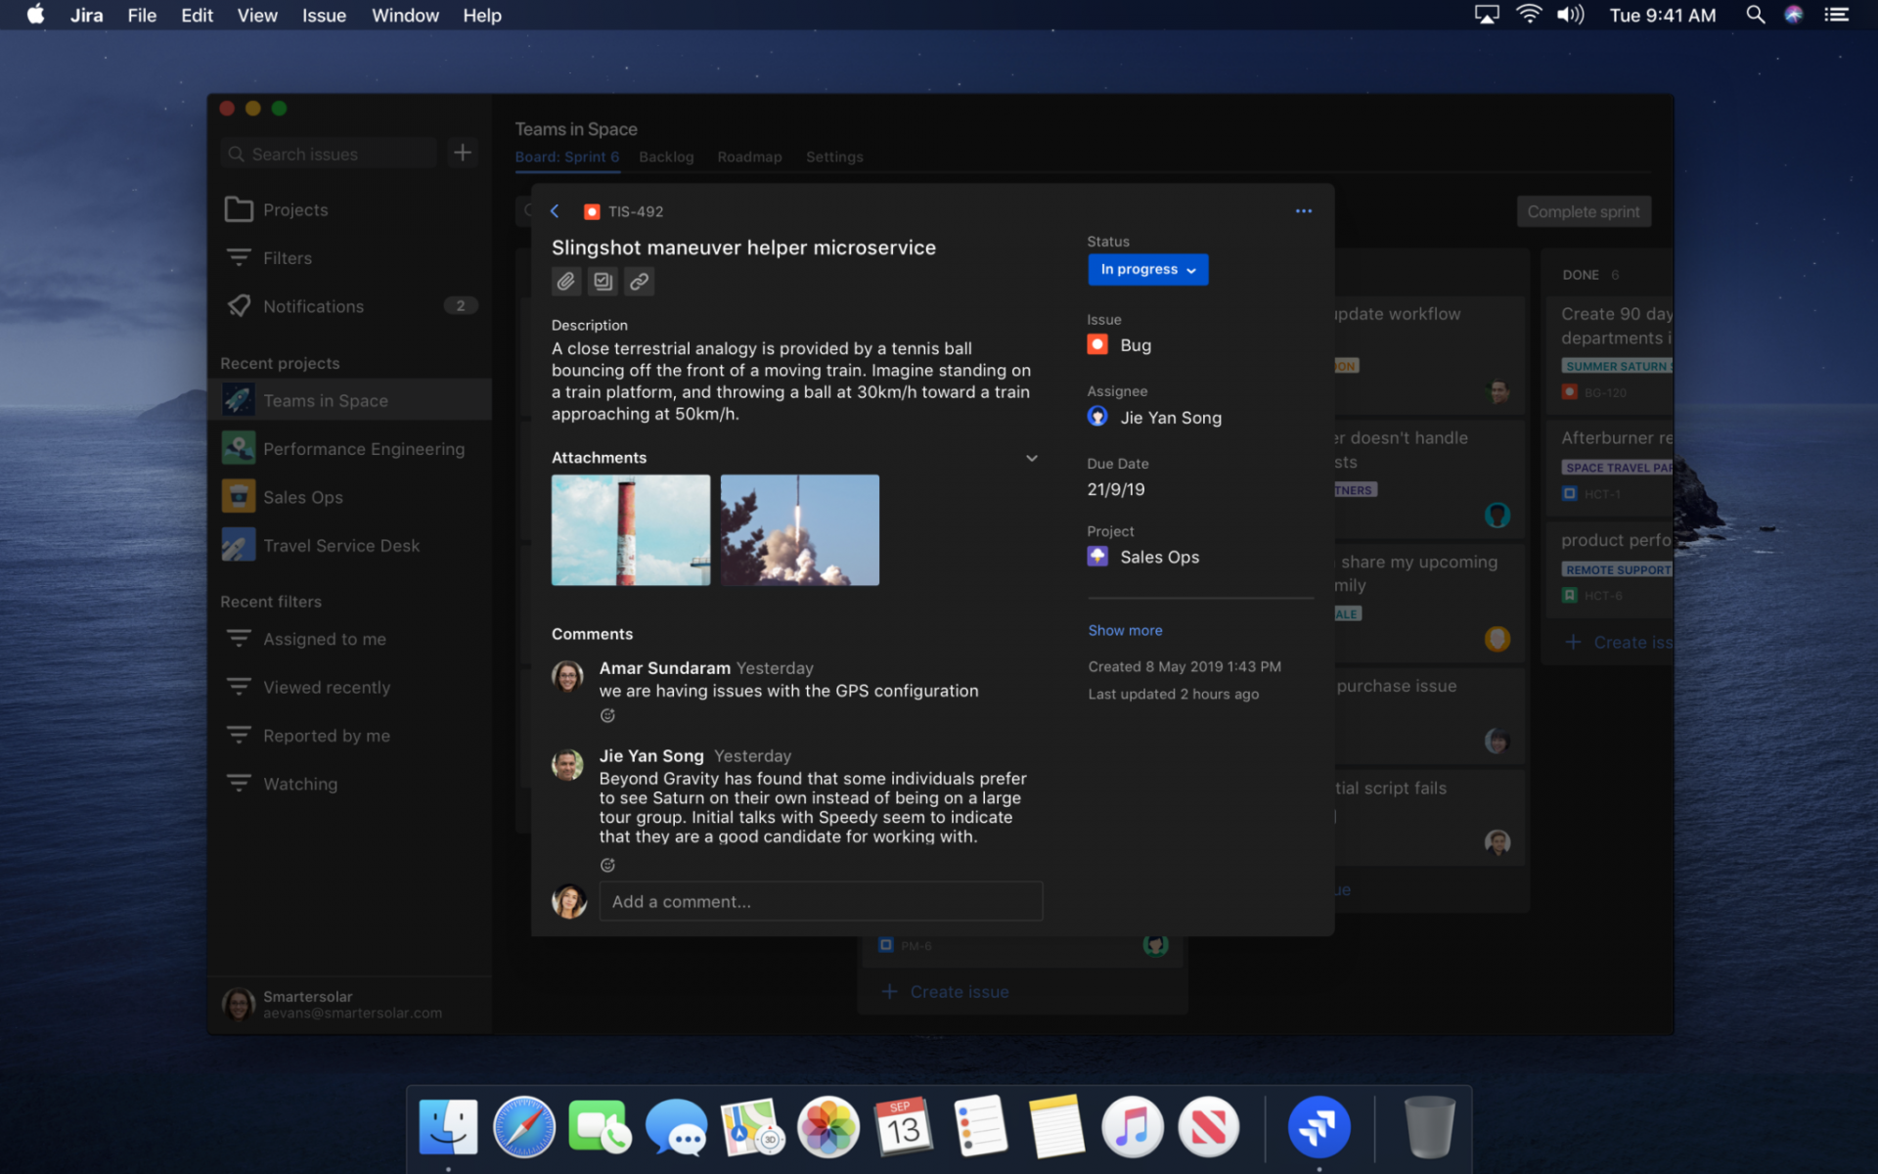The width and height of the screenshot is (1878, 1174).
Task: Click the add subtask checklist icon
Action: click(603, 282)
